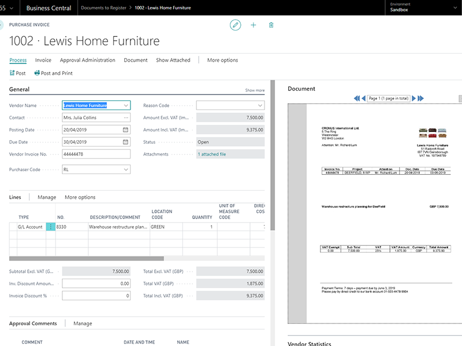This screenshot has height=346, width=462.
Task: Open the Lines Manage menu
Action: click(47, 197)
